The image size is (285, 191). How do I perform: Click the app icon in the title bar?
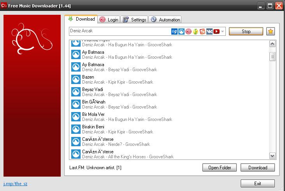click(4, 5)
